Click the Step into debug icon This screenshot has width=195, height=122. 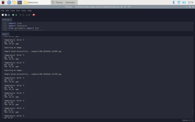pyautogui.click(x=23, y=15)
